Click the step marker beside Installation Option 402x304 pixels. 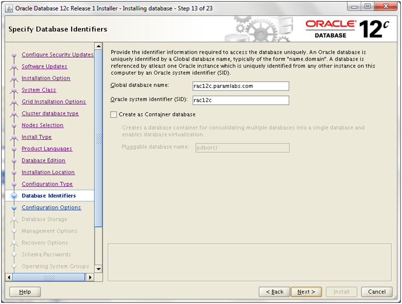click(14, 79)
